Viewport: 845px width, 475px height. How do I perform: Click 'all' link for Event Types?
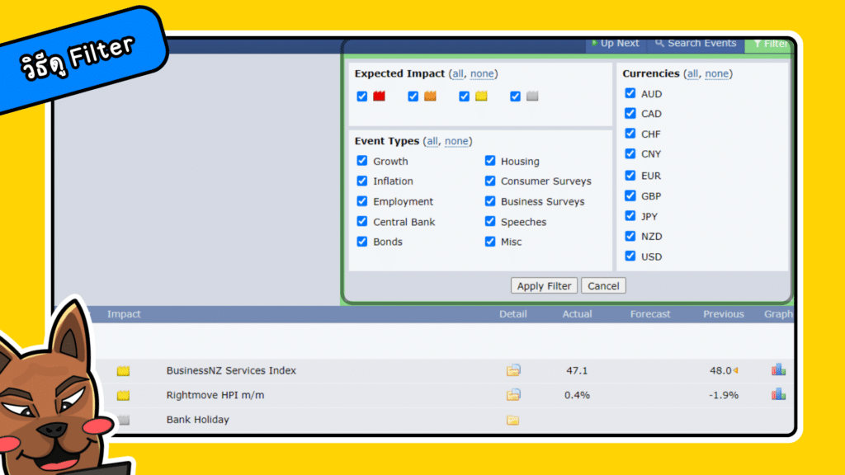click(x=432, y=141)
